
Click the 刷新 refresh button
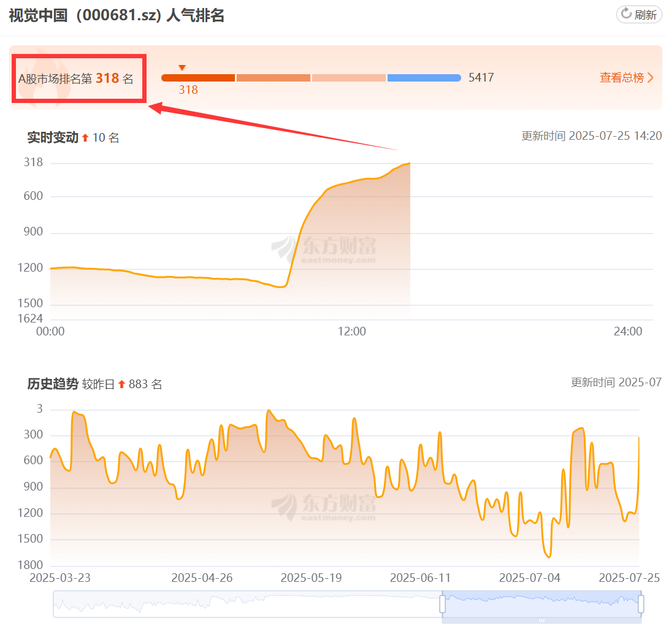coord(639,15)
